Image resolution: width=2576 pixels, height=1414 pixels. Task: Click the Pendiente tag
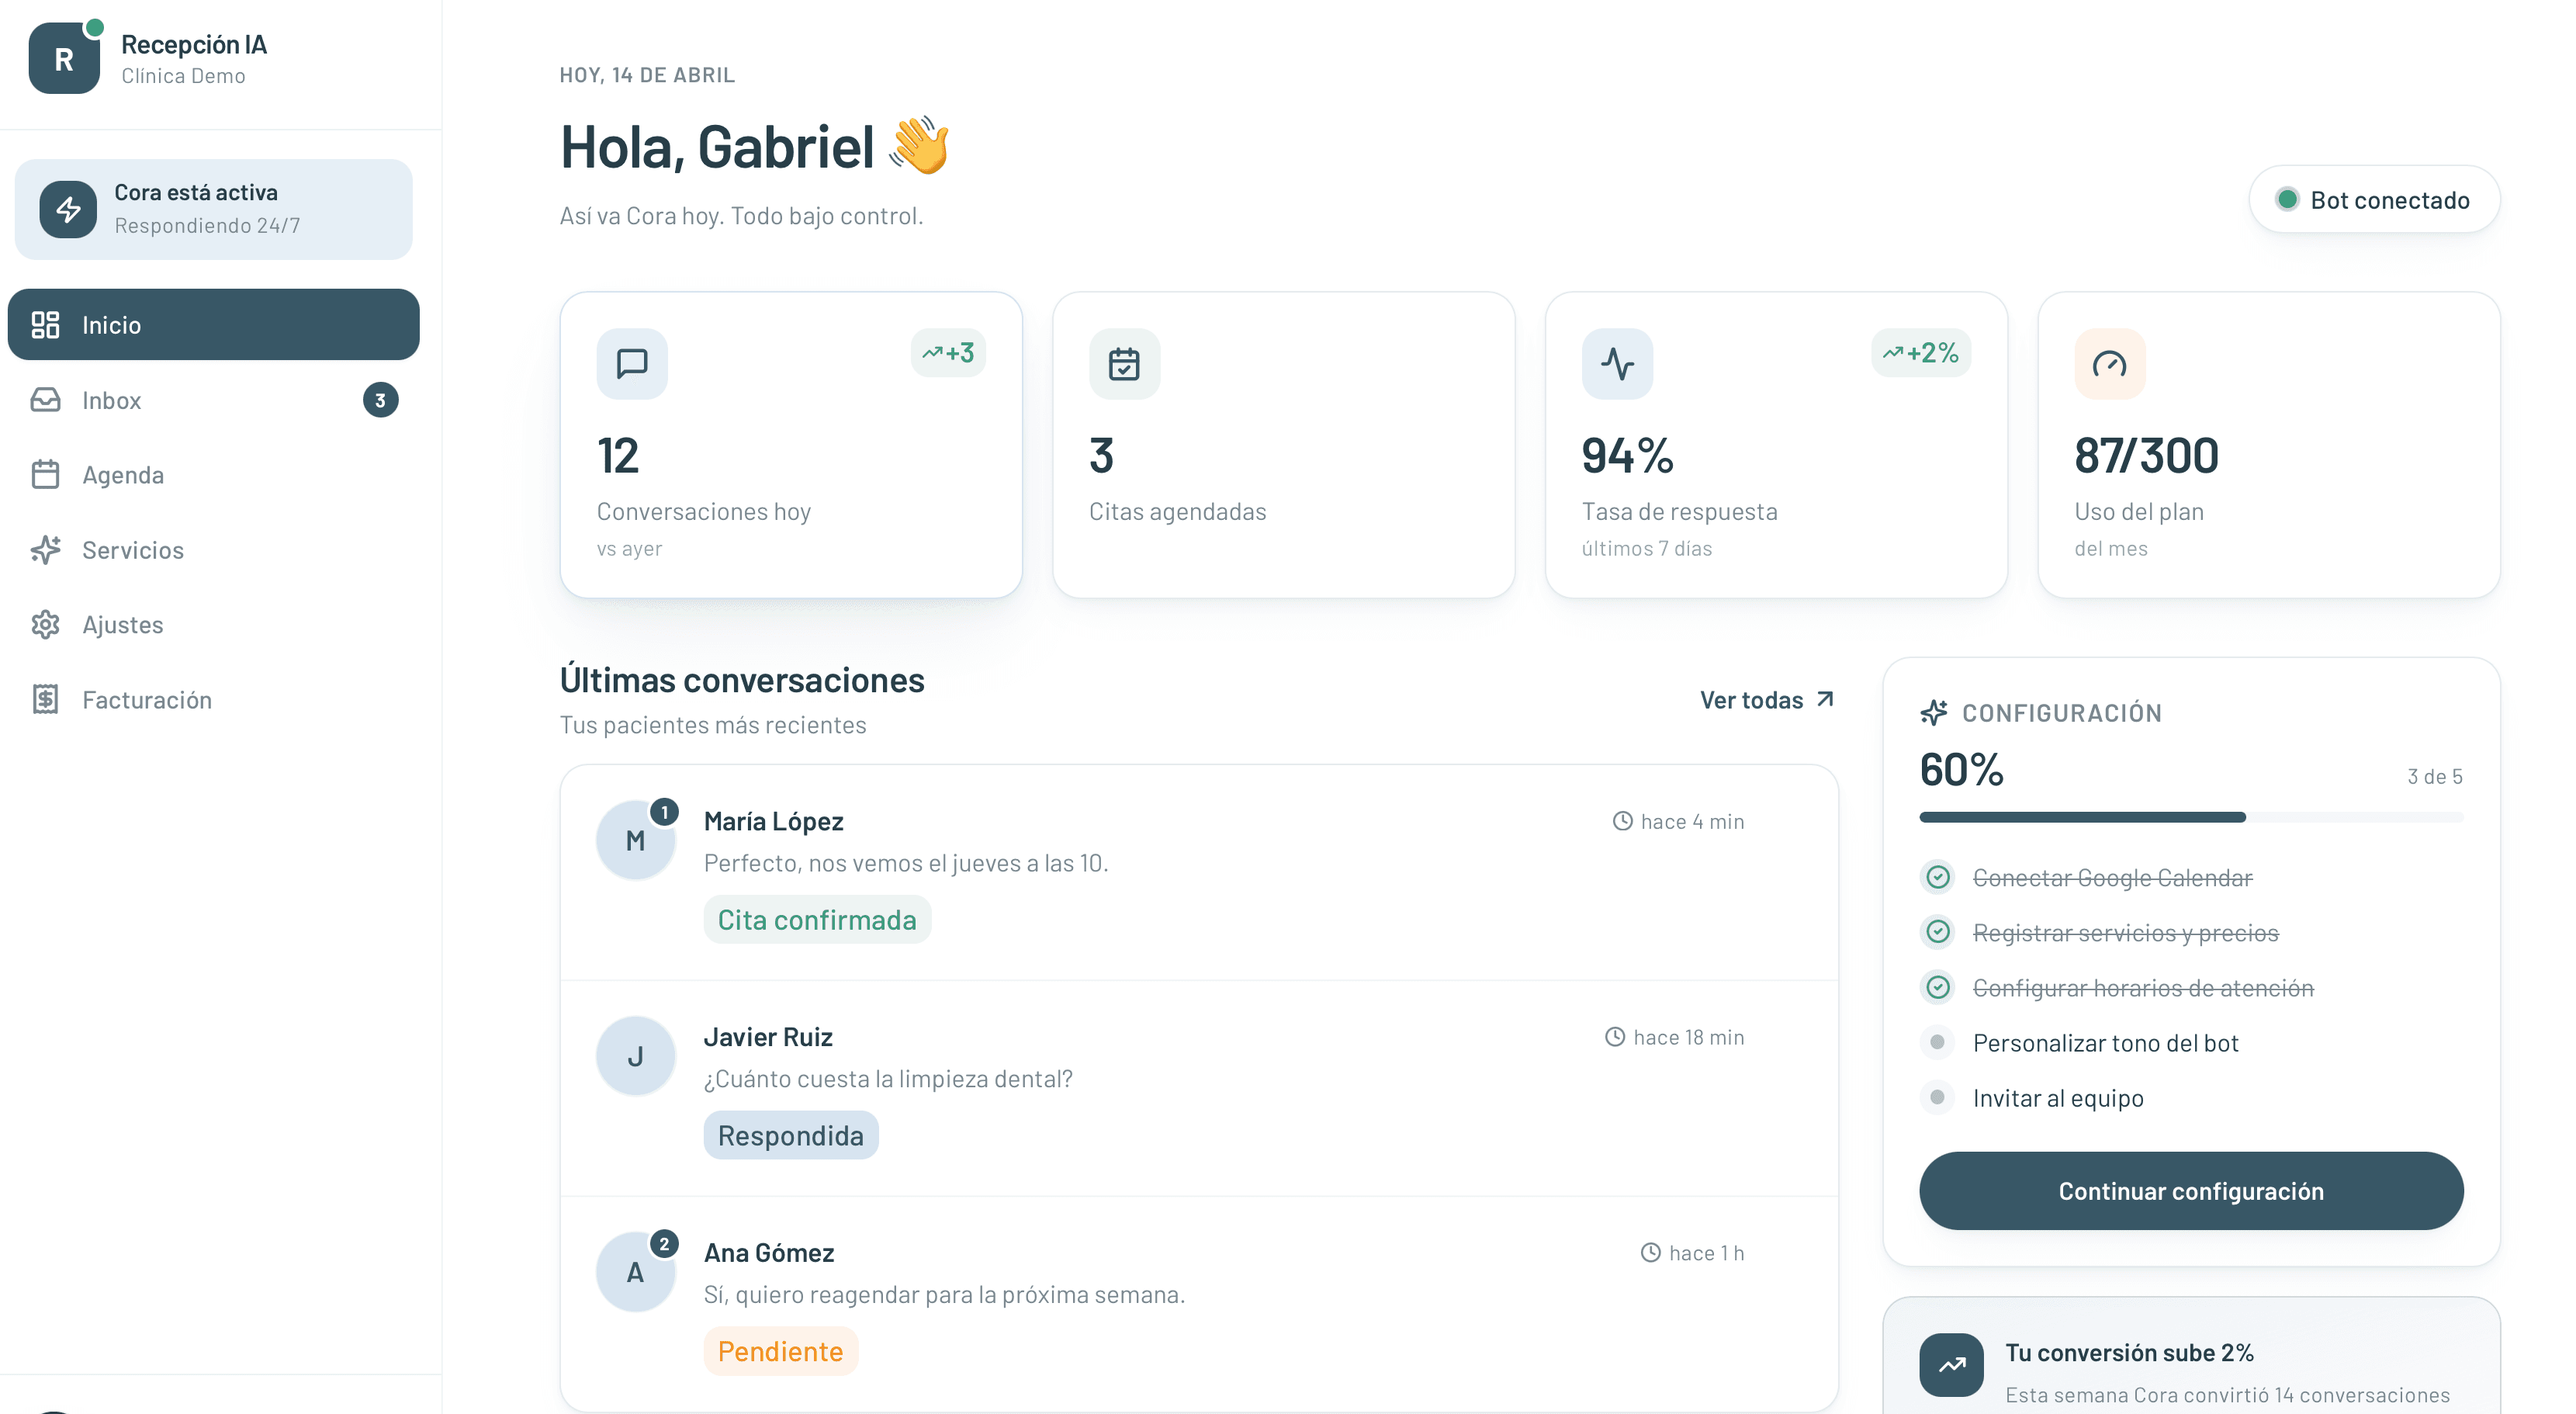[780, 1352]
